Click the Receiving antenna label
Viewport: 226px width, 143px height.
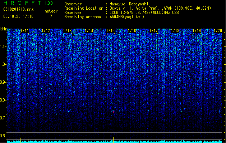point(83,17)
